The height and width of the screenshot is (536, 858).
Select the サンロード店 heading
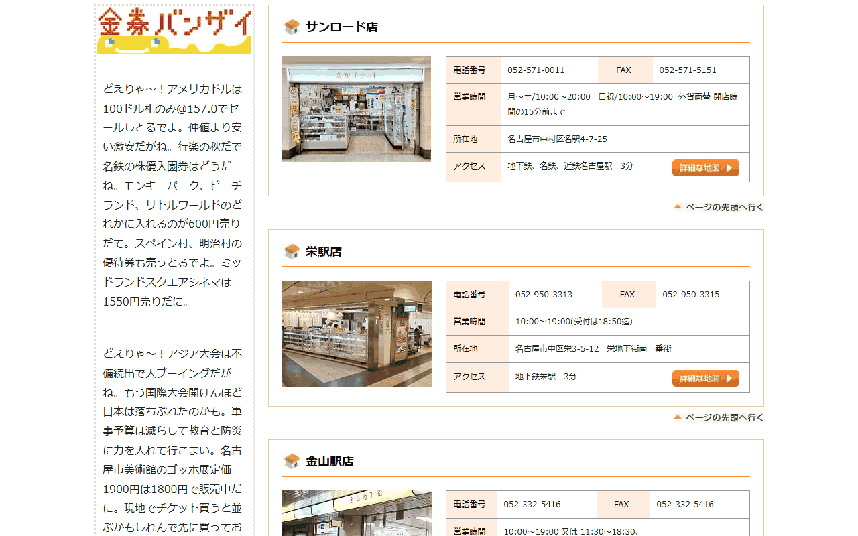(342, 27)
